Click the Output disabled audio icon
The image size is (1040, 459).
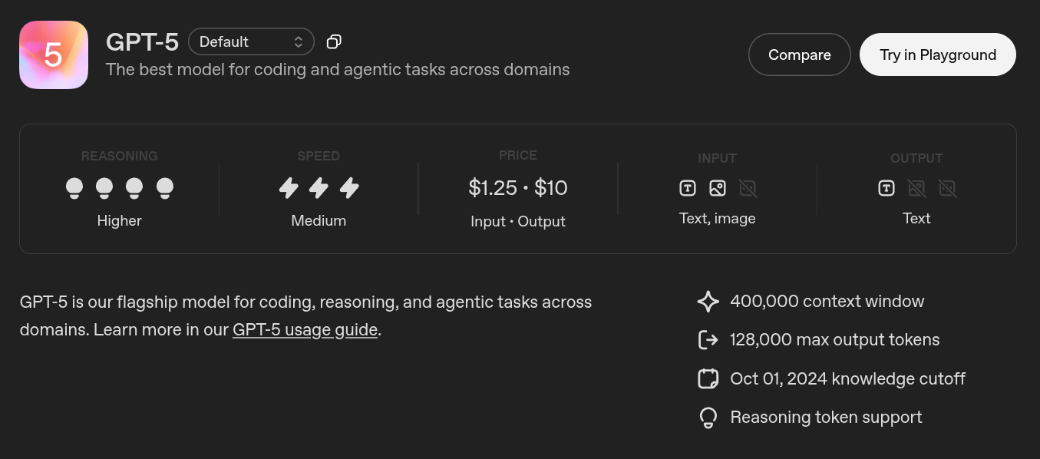tap(947, 187)
